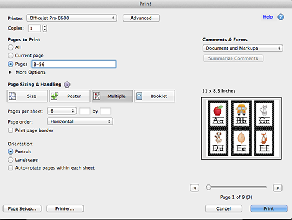Click the Page Sizing & Handling info icon

[67, 85]
